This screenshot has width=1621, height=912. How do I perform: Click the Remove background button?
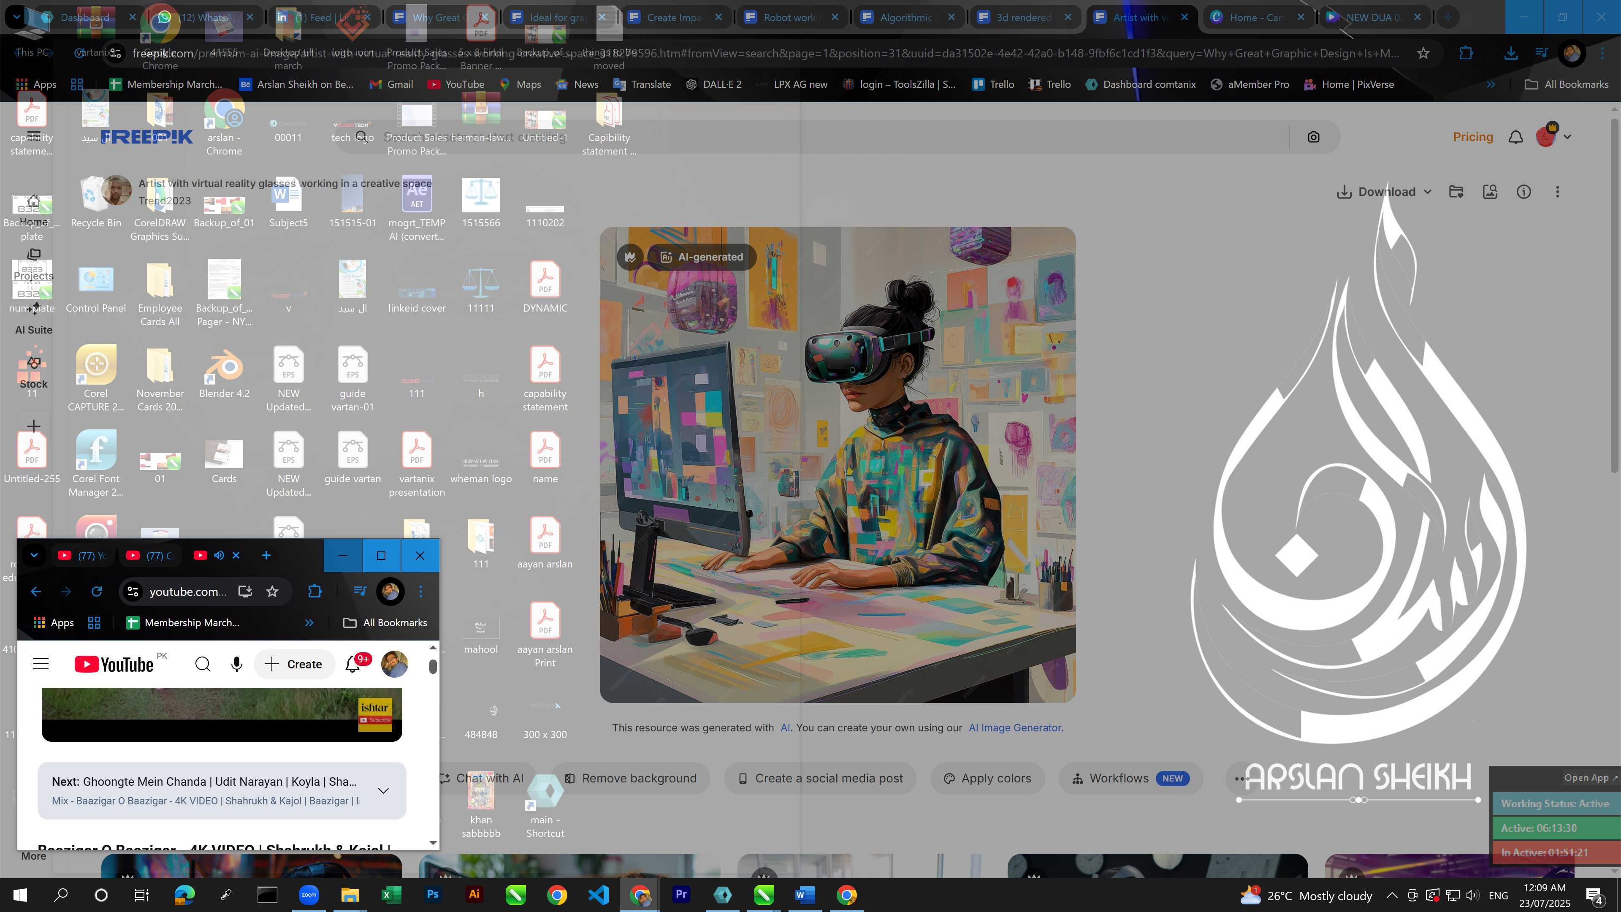click(631, 779)
